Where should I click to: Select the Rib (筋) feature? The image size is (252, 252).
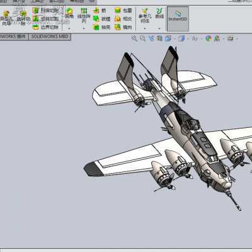[100, 11]
